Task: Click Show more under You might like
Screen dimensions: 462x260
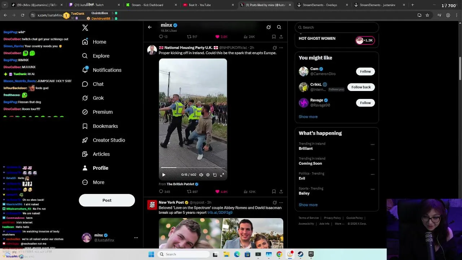Action: 308,117
